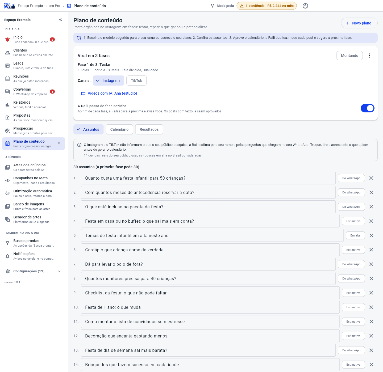Image resolution: width=383 pixels, height=372 pixels.
Task: Open 'Vídeos com IA: Ana (estúdio)' link
Action: (109, 93)
